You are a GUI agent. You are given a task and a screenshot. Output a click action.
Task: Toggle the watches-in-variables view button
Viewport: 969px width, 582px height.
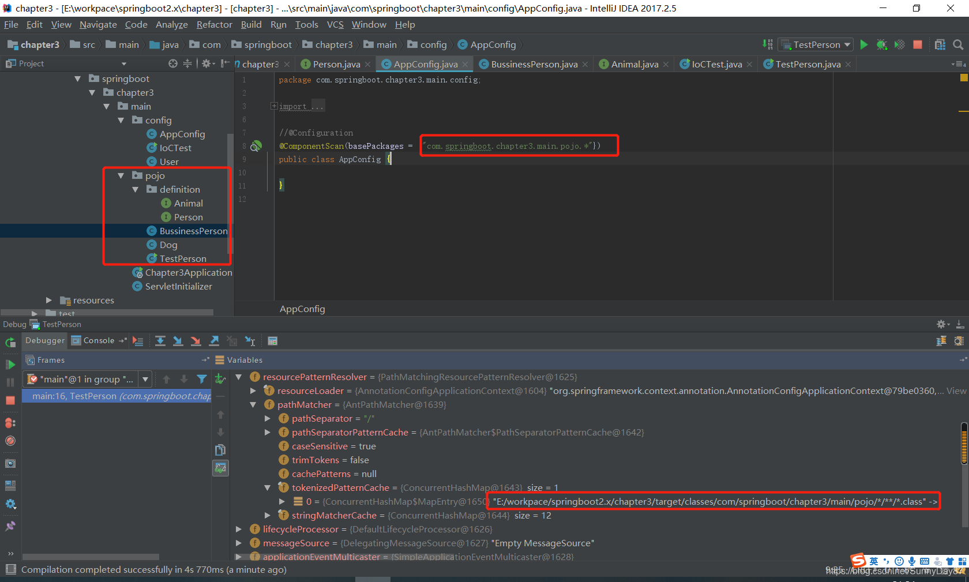click(220, 468)
